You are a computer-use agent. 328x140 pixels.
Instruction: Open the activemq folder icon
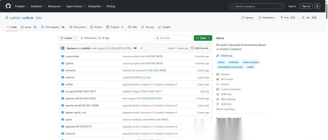tap(63, 70)
